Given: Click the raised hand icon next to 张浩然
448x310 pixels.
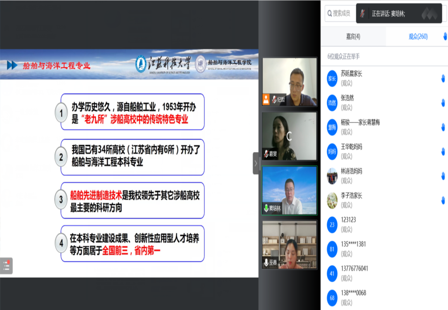Looking at the screenshot, I should click(x=443, y=103).
